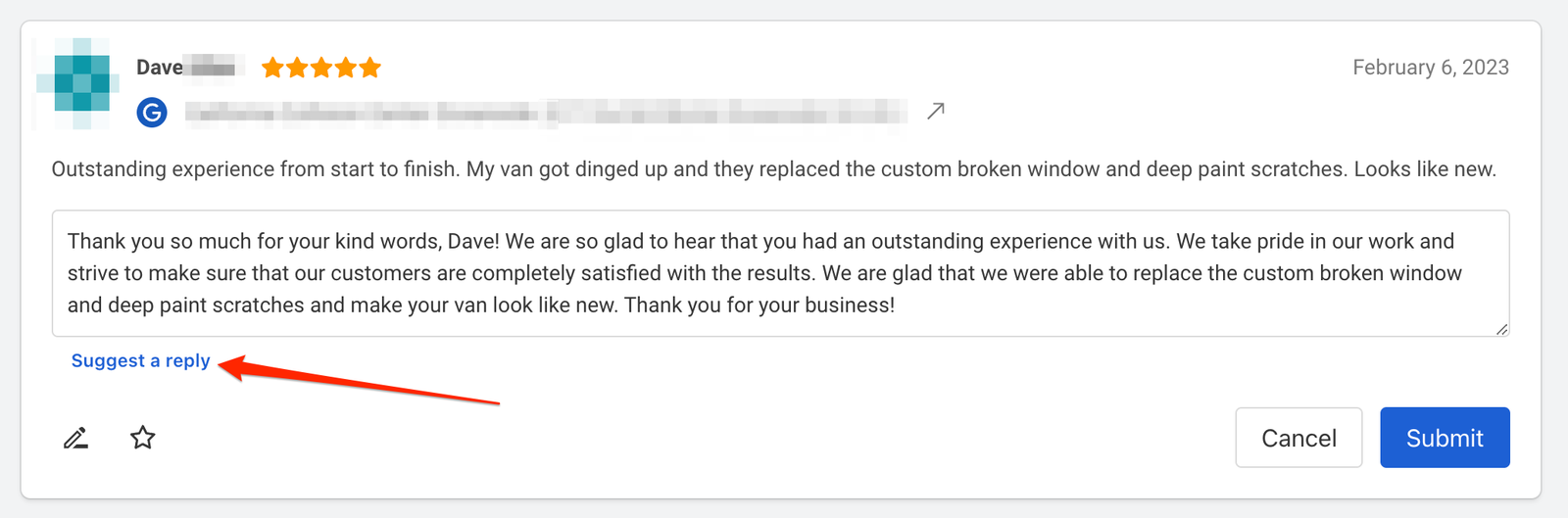Image resolution: width=1568 pixels, height=518 pixels.
Task: Click the fourth orange rating star
Action: click(346, 68)
